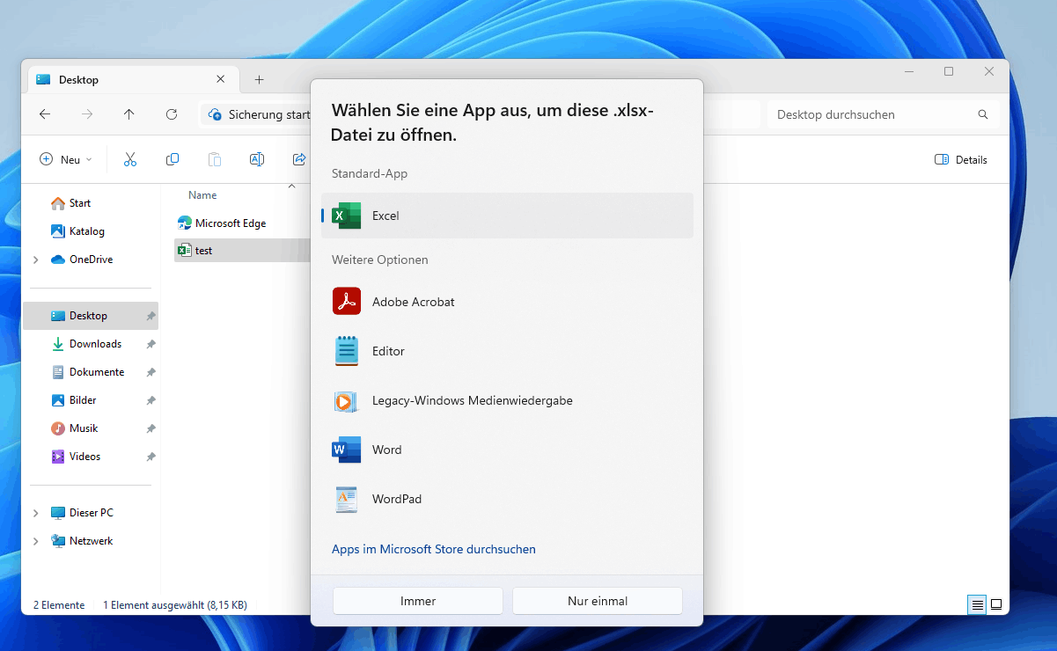Close the Desktop tab
Image resolution: width=1057 pixels, height=651 pixels.
click(x=221, y=80)
